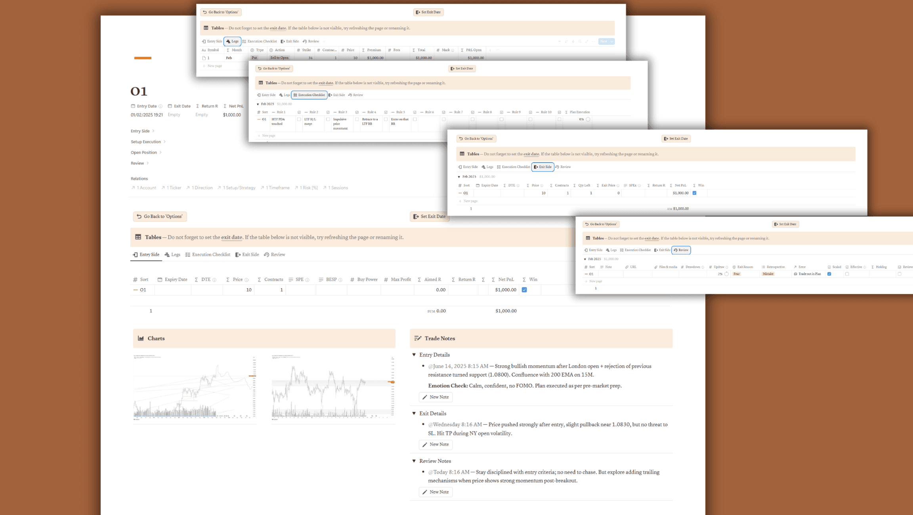913x515 pixels.
Task: Click info icon next to BESP column
Action: pyautogui.click(x=340, y=280)
